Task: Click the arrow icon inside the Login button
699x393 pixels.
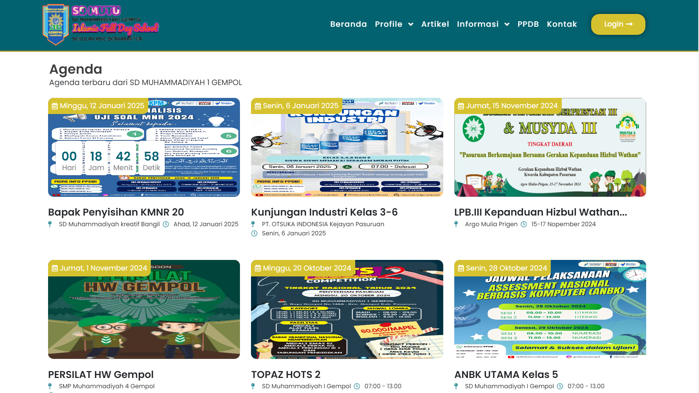Action: point(630,24)
